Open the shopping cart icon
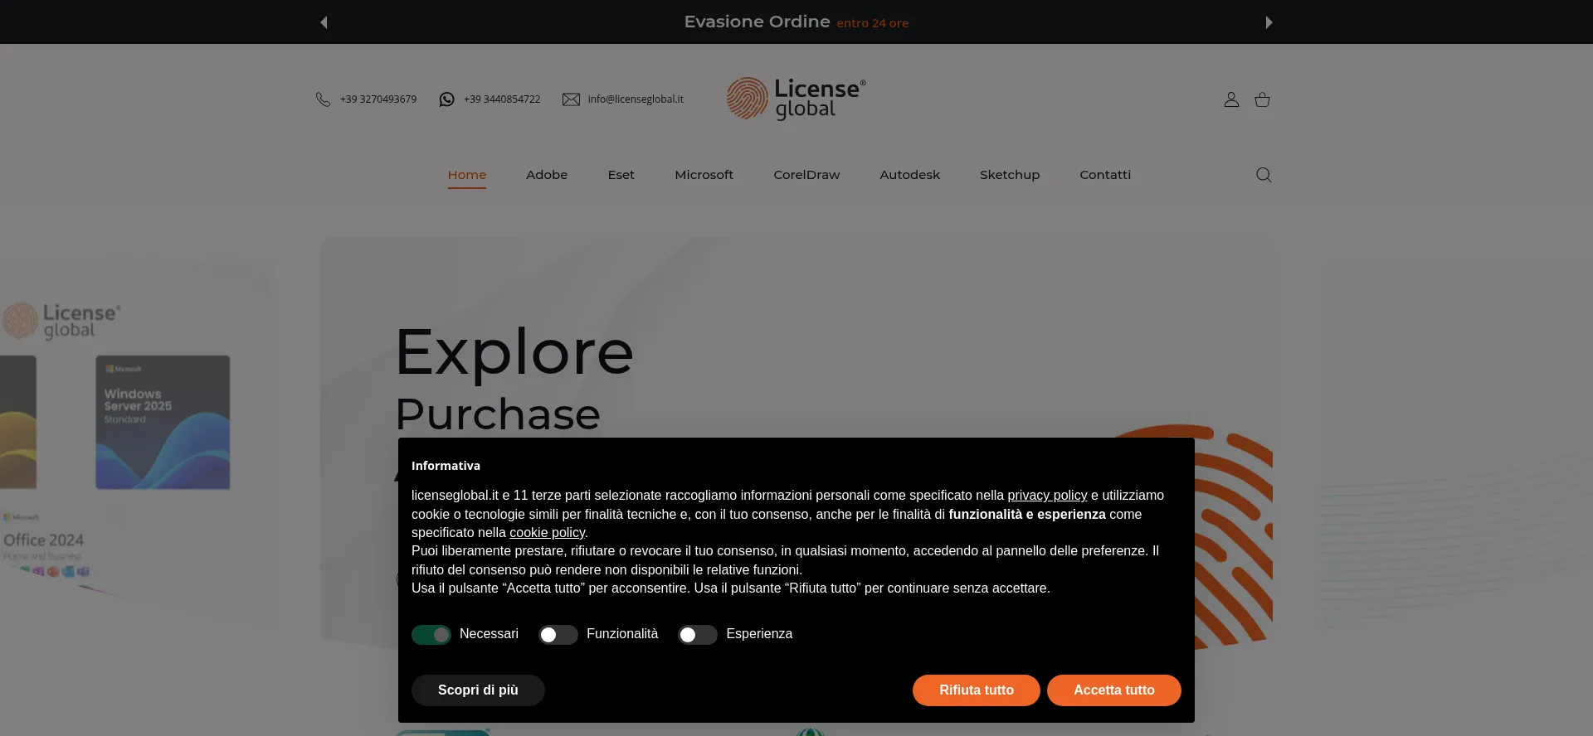Viewport: 1593px width, 736px height. point(1262,99)
